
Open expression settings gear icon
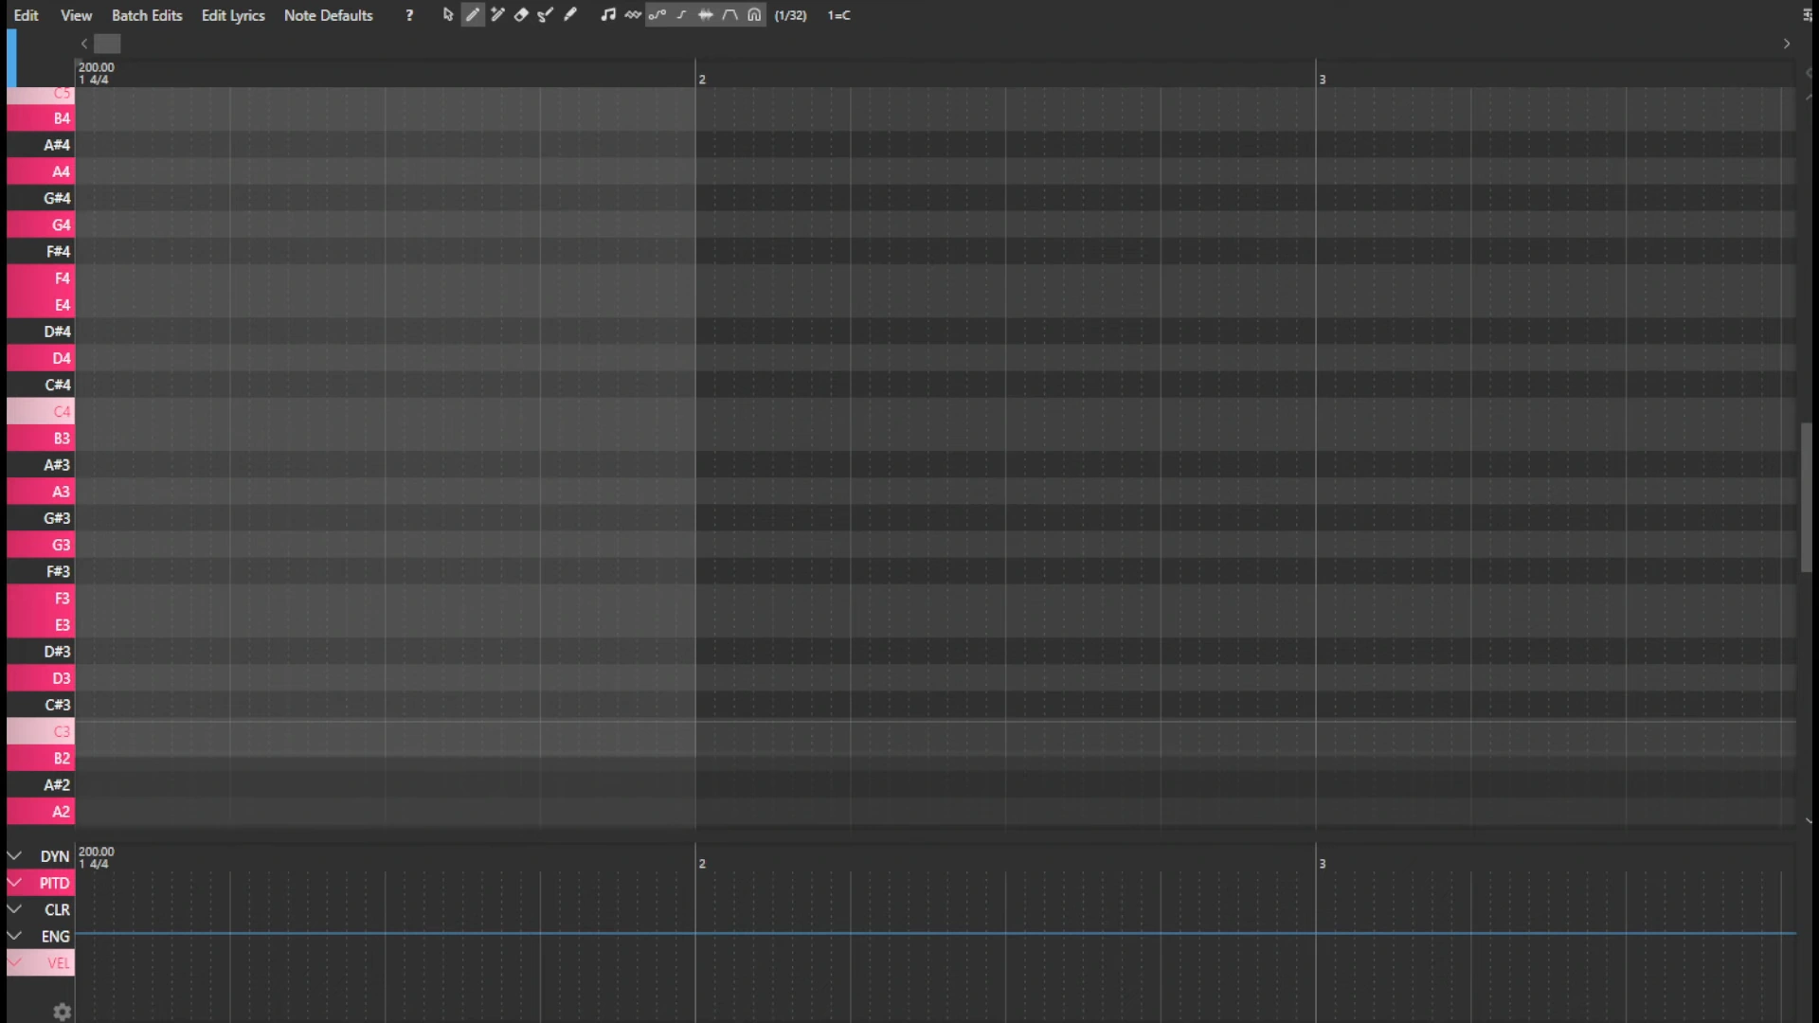[x=63, y=1012]
